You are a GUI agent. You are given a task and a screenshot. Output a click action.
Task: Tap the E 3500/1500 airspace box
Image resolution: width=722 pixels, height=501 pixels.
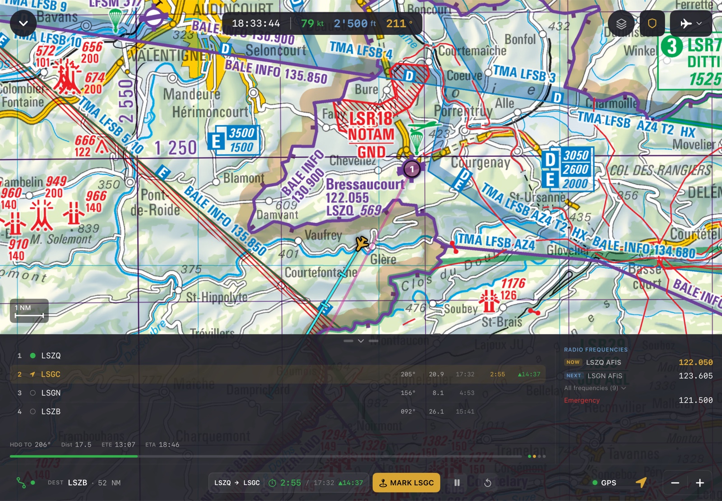point(233,140)
